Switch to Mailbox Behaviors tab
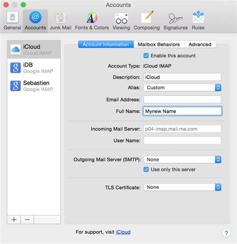Screen dimensions: 237x244 coord(159,45)
